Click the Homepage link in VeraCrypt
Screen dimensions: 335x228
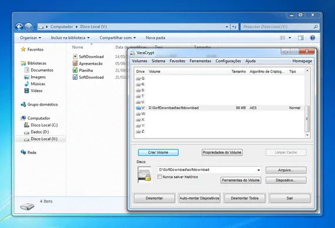click(x=302, y=61)
